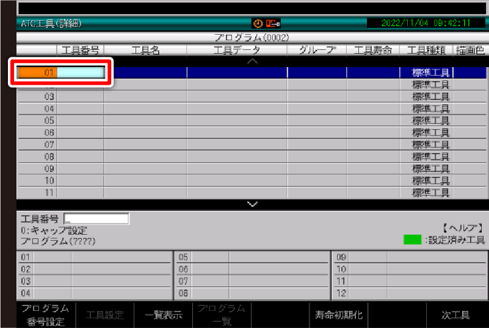The height and width of the screenshot is (328, 489).
Task: Select tool row 03 in the table
Action: pos(49,97)
